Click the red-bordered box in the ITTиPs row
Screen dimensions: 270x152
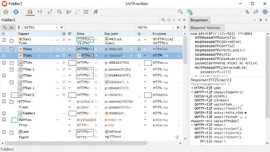click(x=72, y=63)
